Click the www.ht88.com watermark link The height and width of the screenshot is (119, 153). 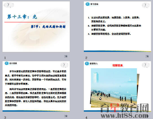124,116
